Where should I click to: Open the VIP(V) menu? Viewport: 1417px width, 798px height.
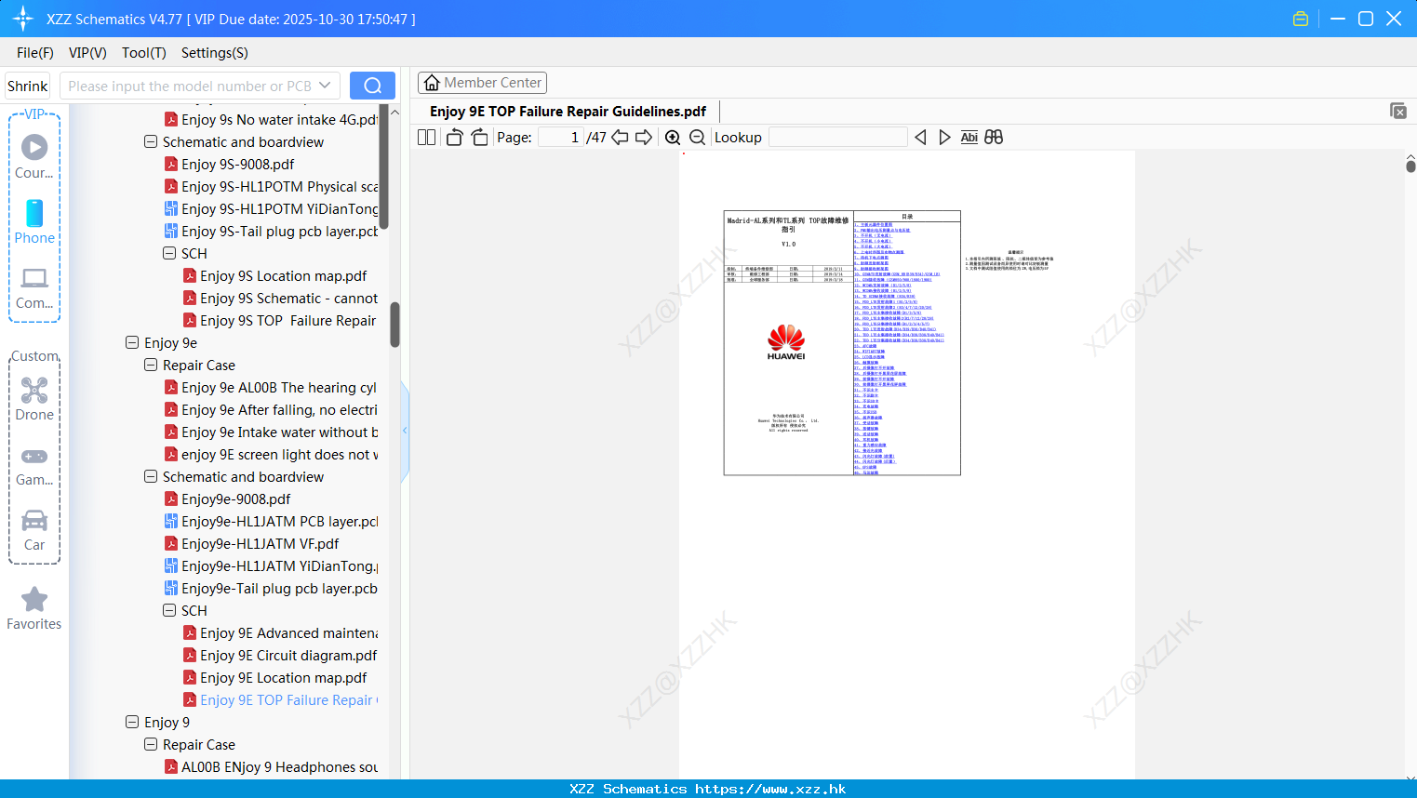(87, 52)
